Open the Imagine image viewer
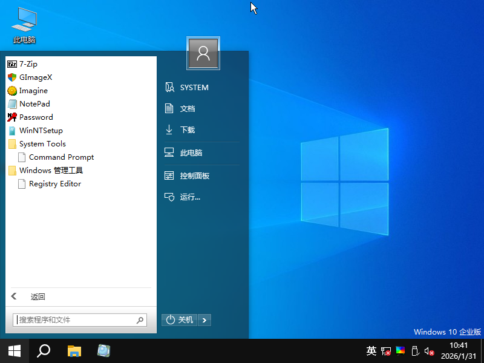This screenshot has height=363, width=484. pos(33,91)
